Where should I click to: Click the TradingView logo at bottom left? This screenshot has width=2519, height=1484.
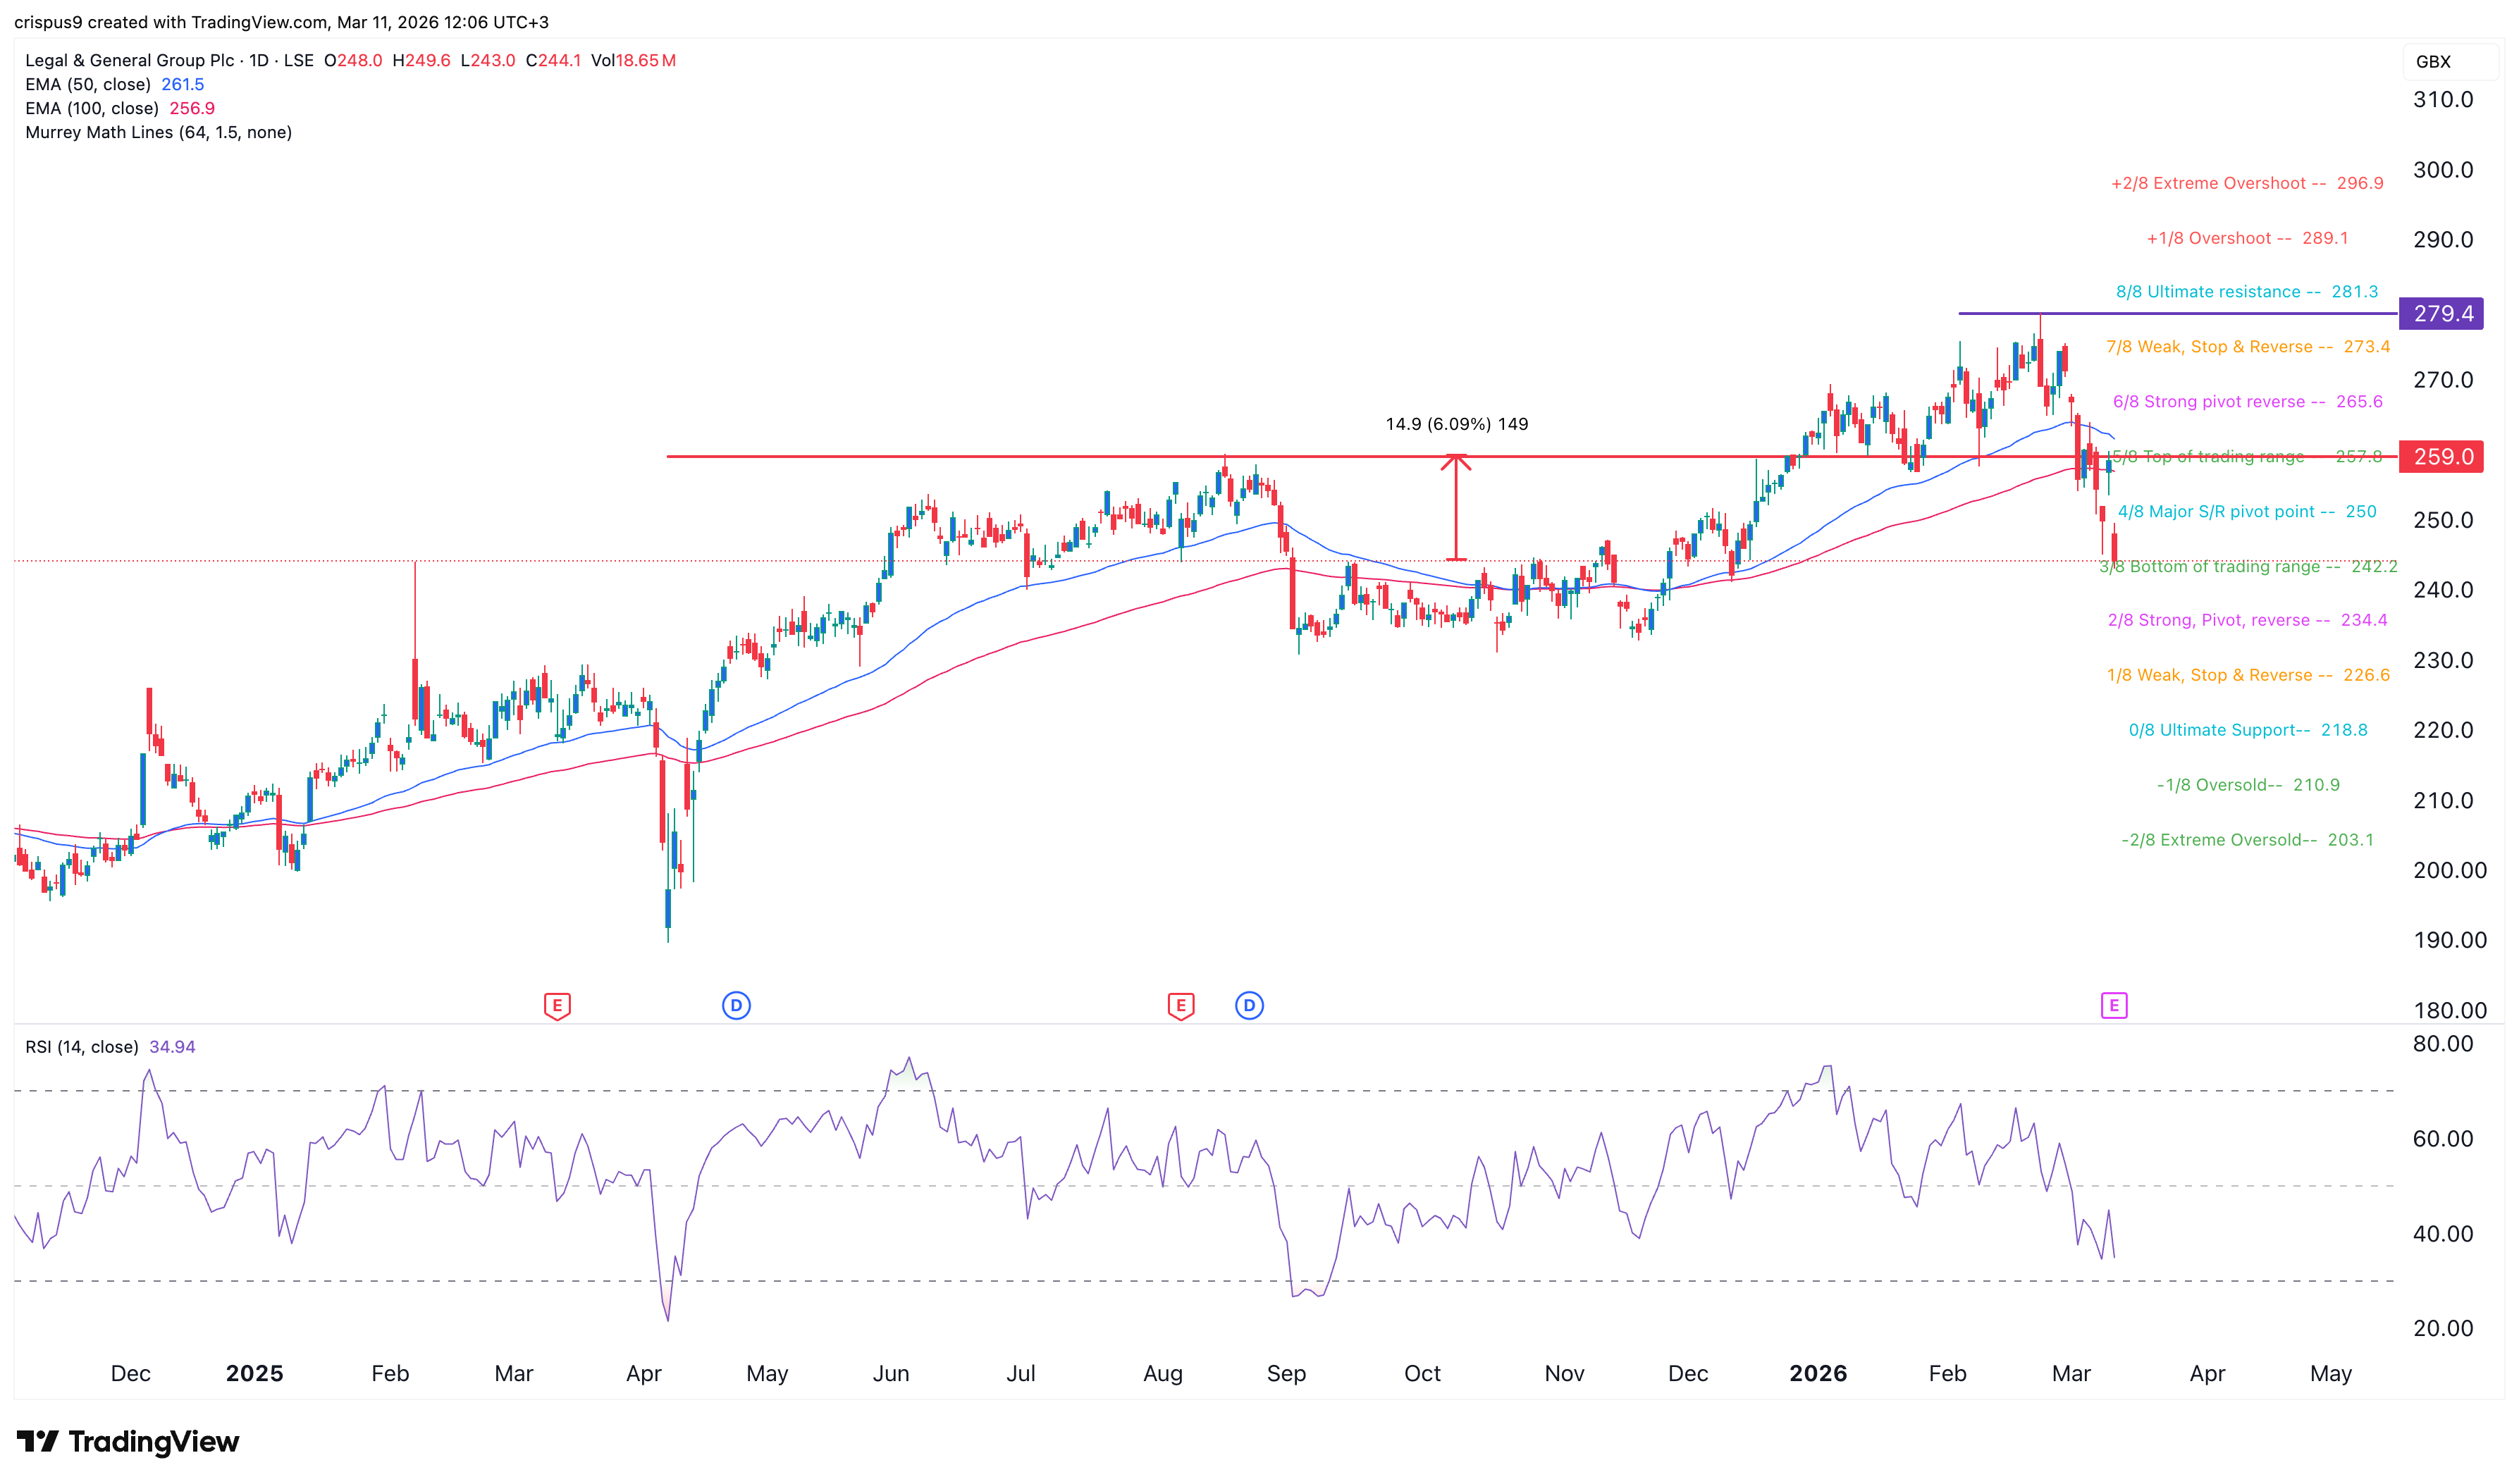coord(128,1441)
